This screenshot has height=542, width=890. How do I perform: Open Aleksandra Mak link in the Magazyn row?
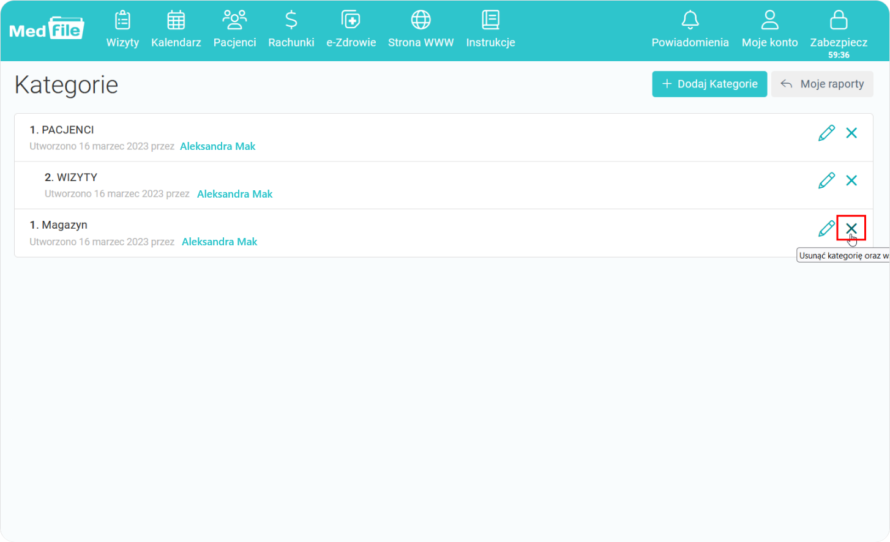[220, 242]
